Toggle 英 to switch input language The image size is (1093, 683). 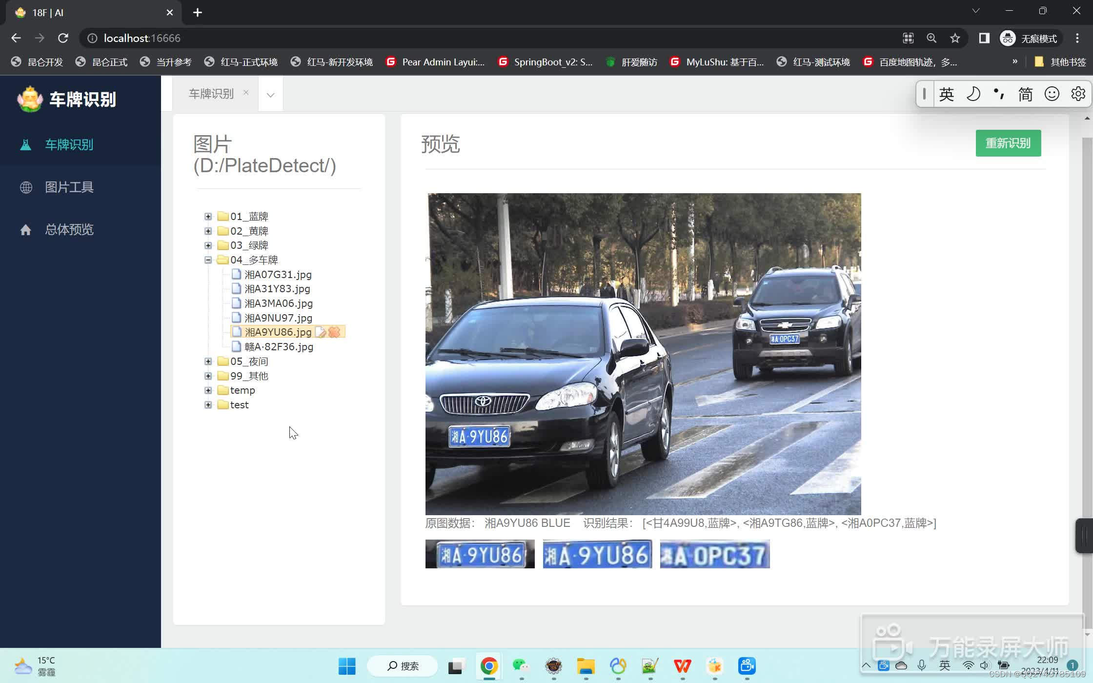coord(946,94)
